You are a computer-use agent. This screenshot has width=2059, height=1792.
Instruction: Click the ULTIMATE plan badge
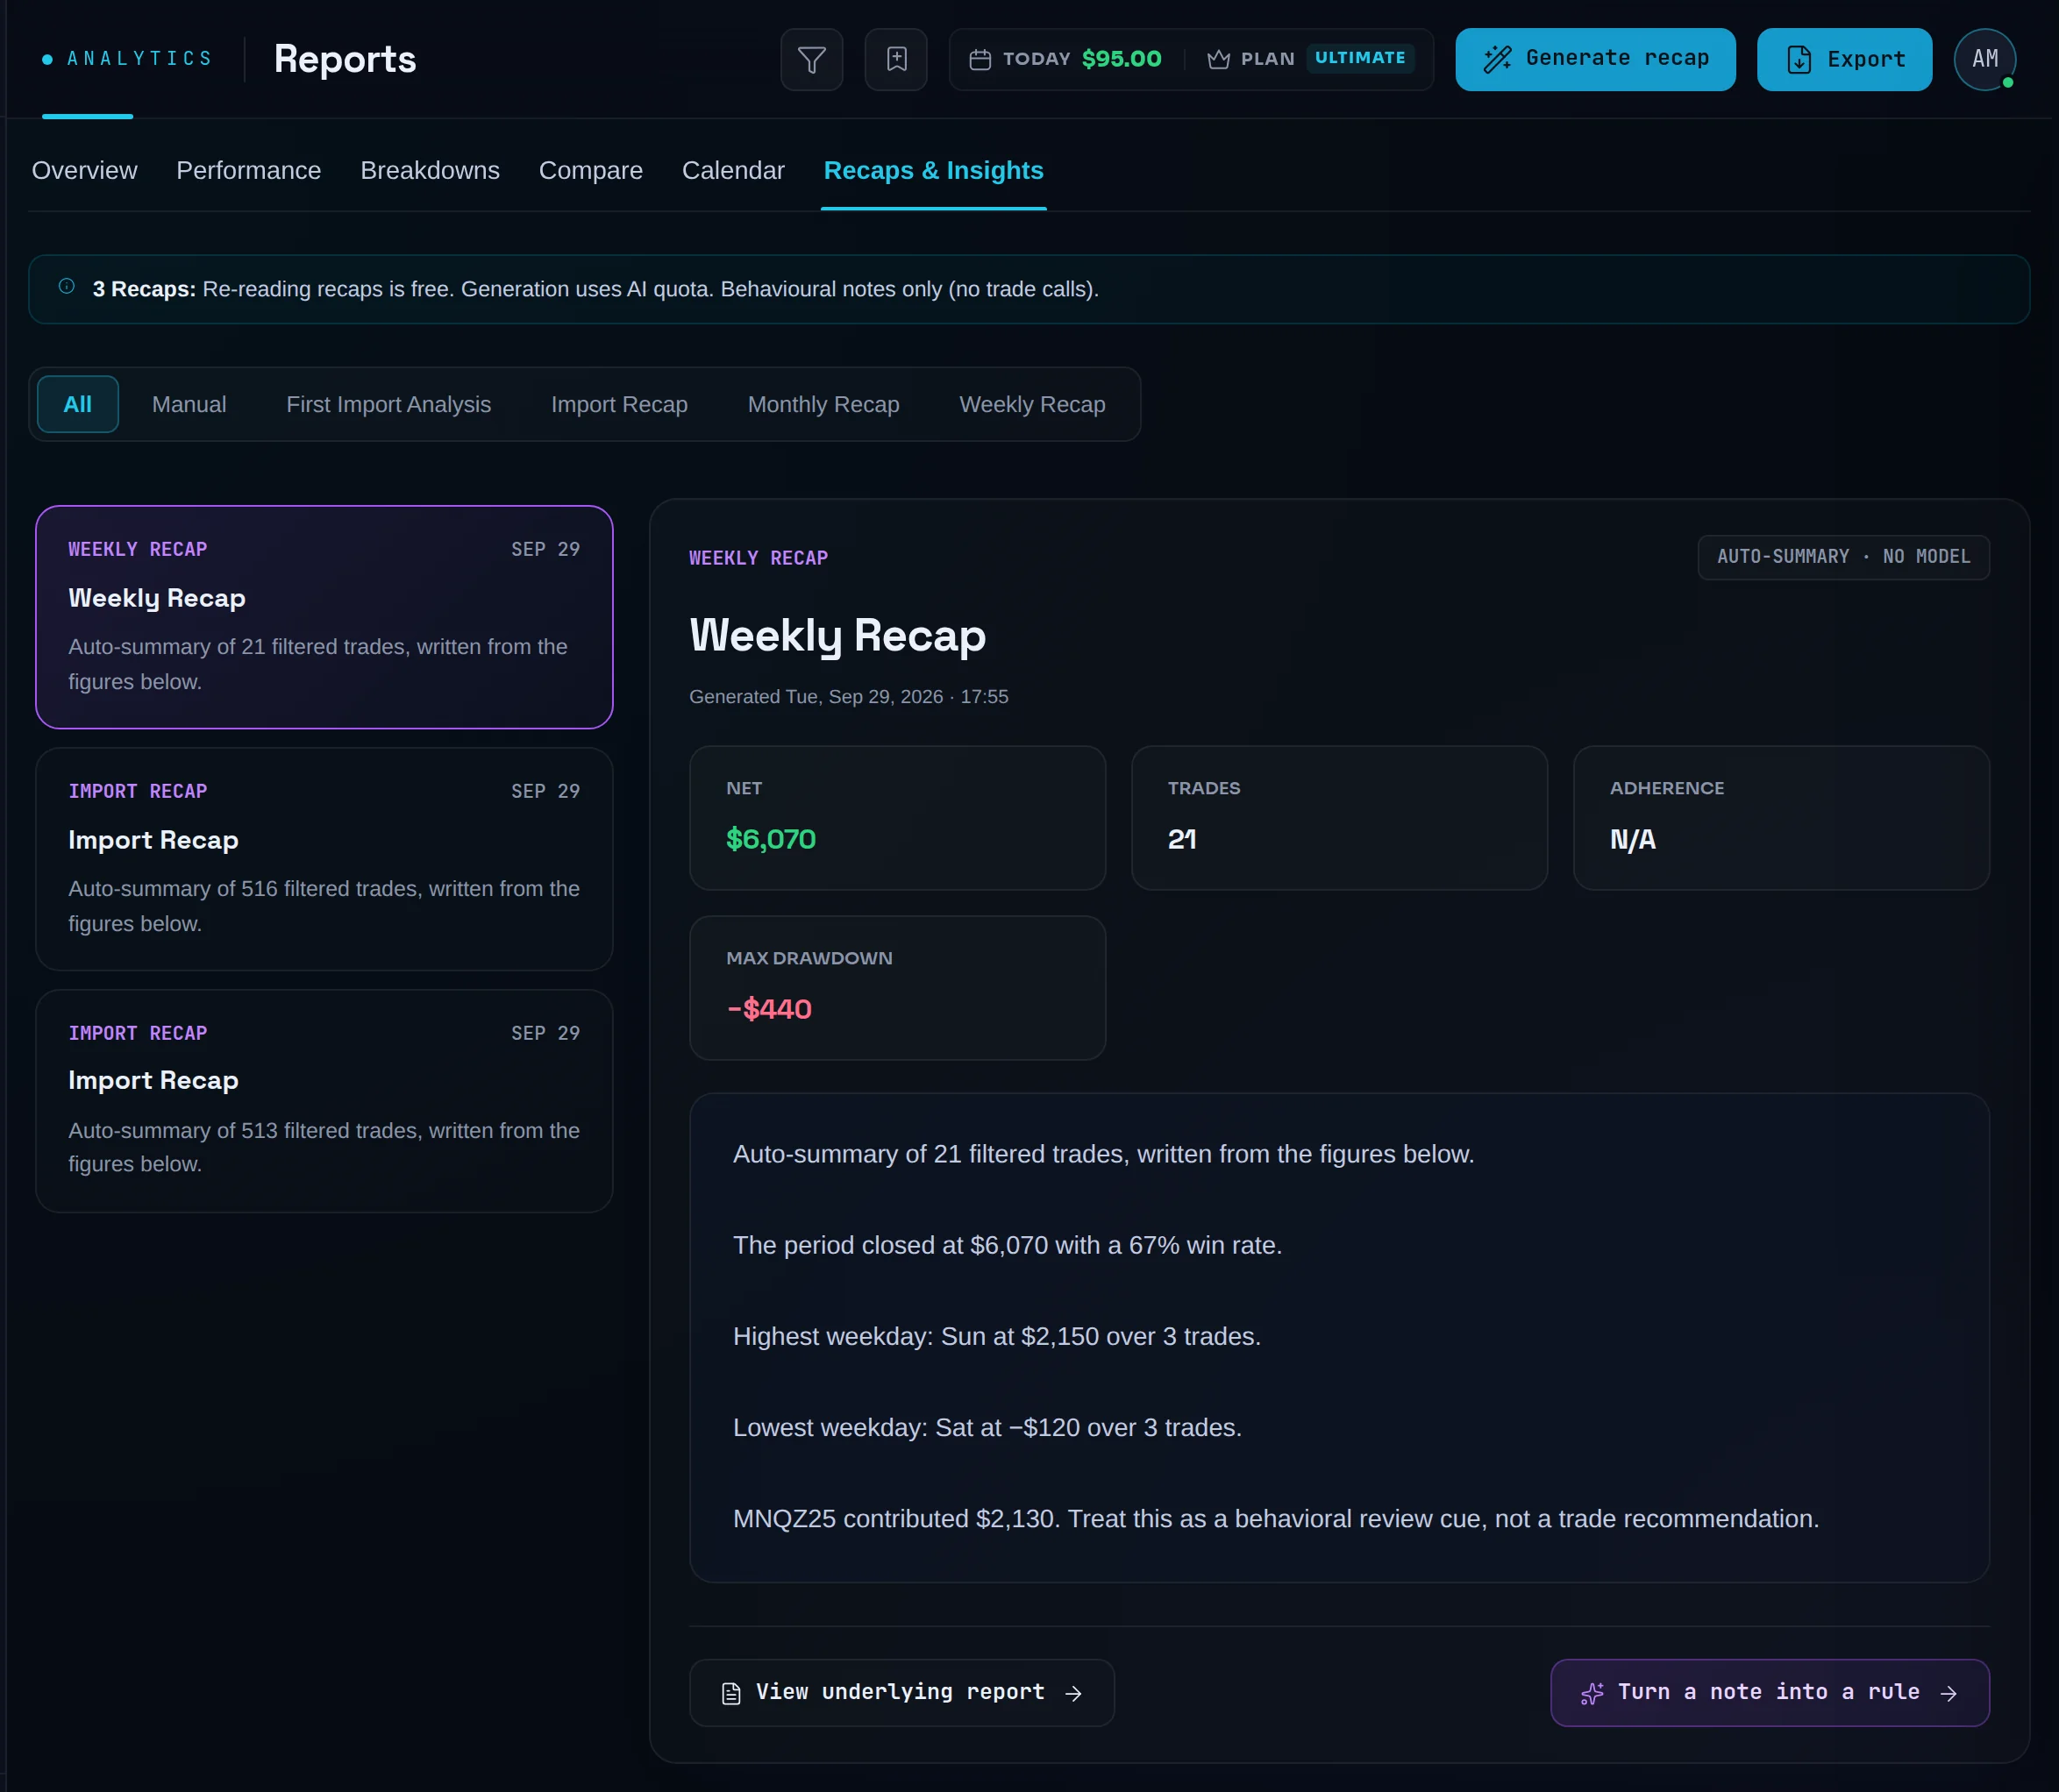click(x=1360, y=58)
